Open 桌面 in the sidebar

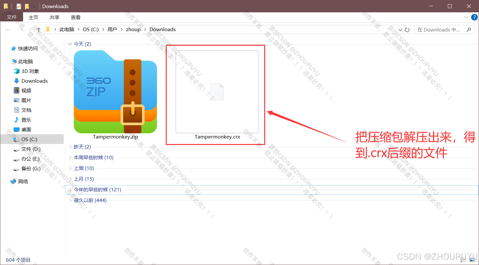(26, 130)
